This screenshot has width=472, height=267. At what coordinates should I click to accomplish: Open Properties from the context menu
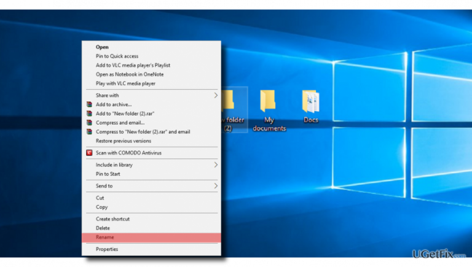[151, 249]
